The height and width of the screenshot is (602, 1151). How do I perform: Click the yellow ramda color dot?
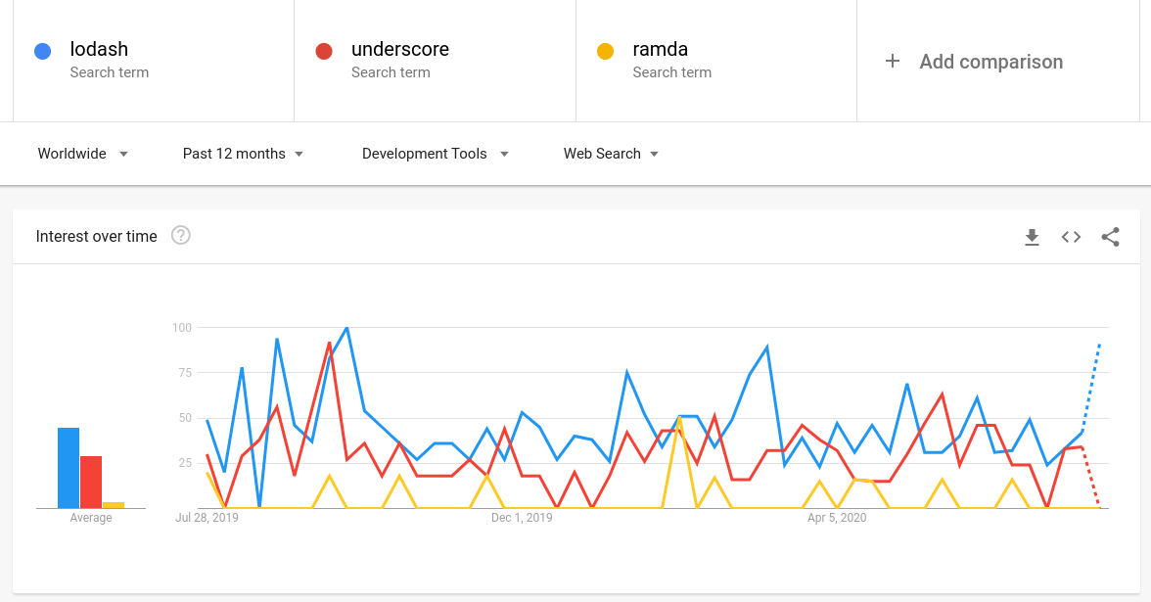(x=605, y=51)
